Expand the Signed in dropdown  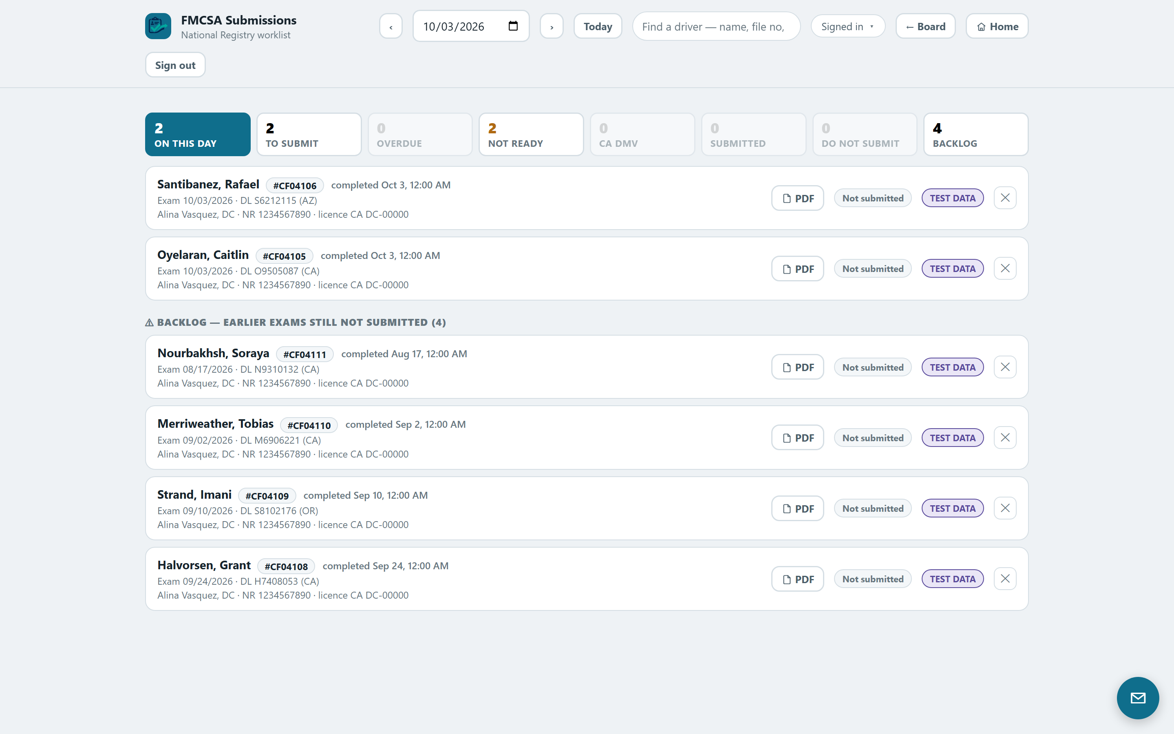pyautogui.click(x=847, y=26)
